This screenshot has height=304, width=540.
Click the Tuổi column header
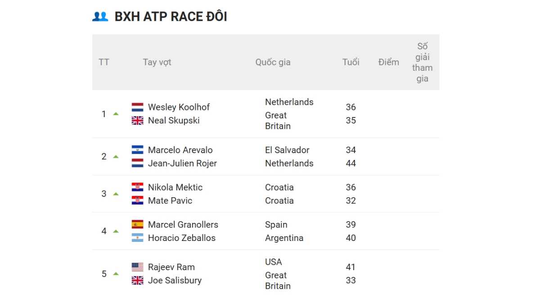point(351,62)
